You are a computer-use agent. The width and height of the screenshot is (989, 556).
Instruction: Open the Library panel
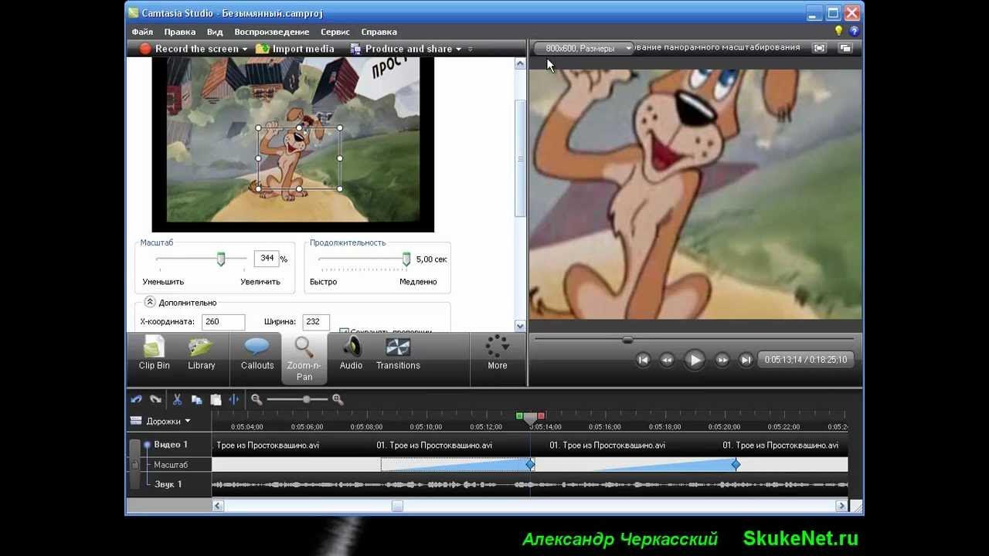pyautogui.click(x=201, y=354)
